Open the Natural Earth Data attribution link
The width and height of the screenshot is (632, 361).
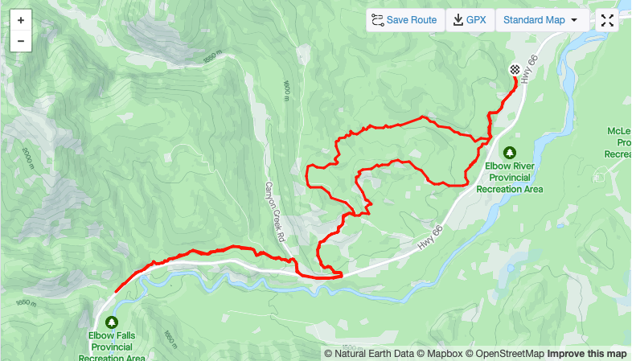pyautogui.click(x=369, y=354)
